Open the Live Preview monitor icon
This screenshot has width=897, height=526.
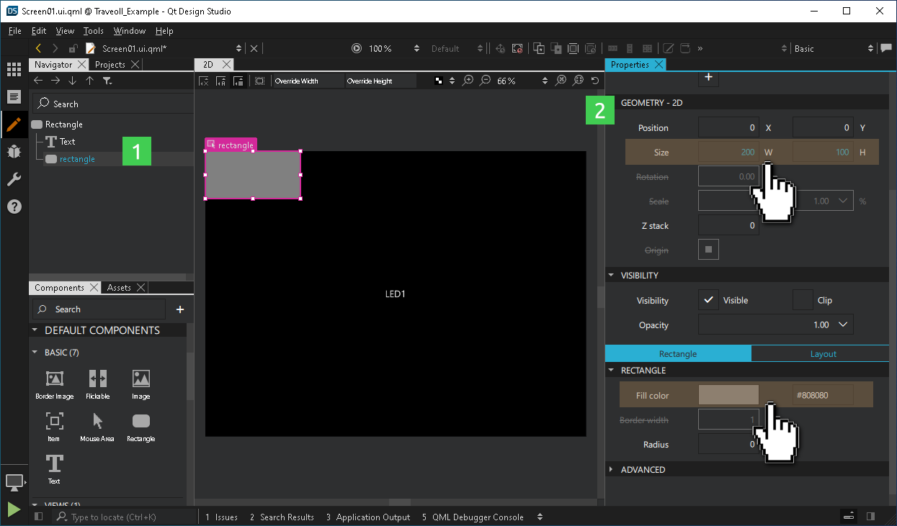click(x=14, y=482)
